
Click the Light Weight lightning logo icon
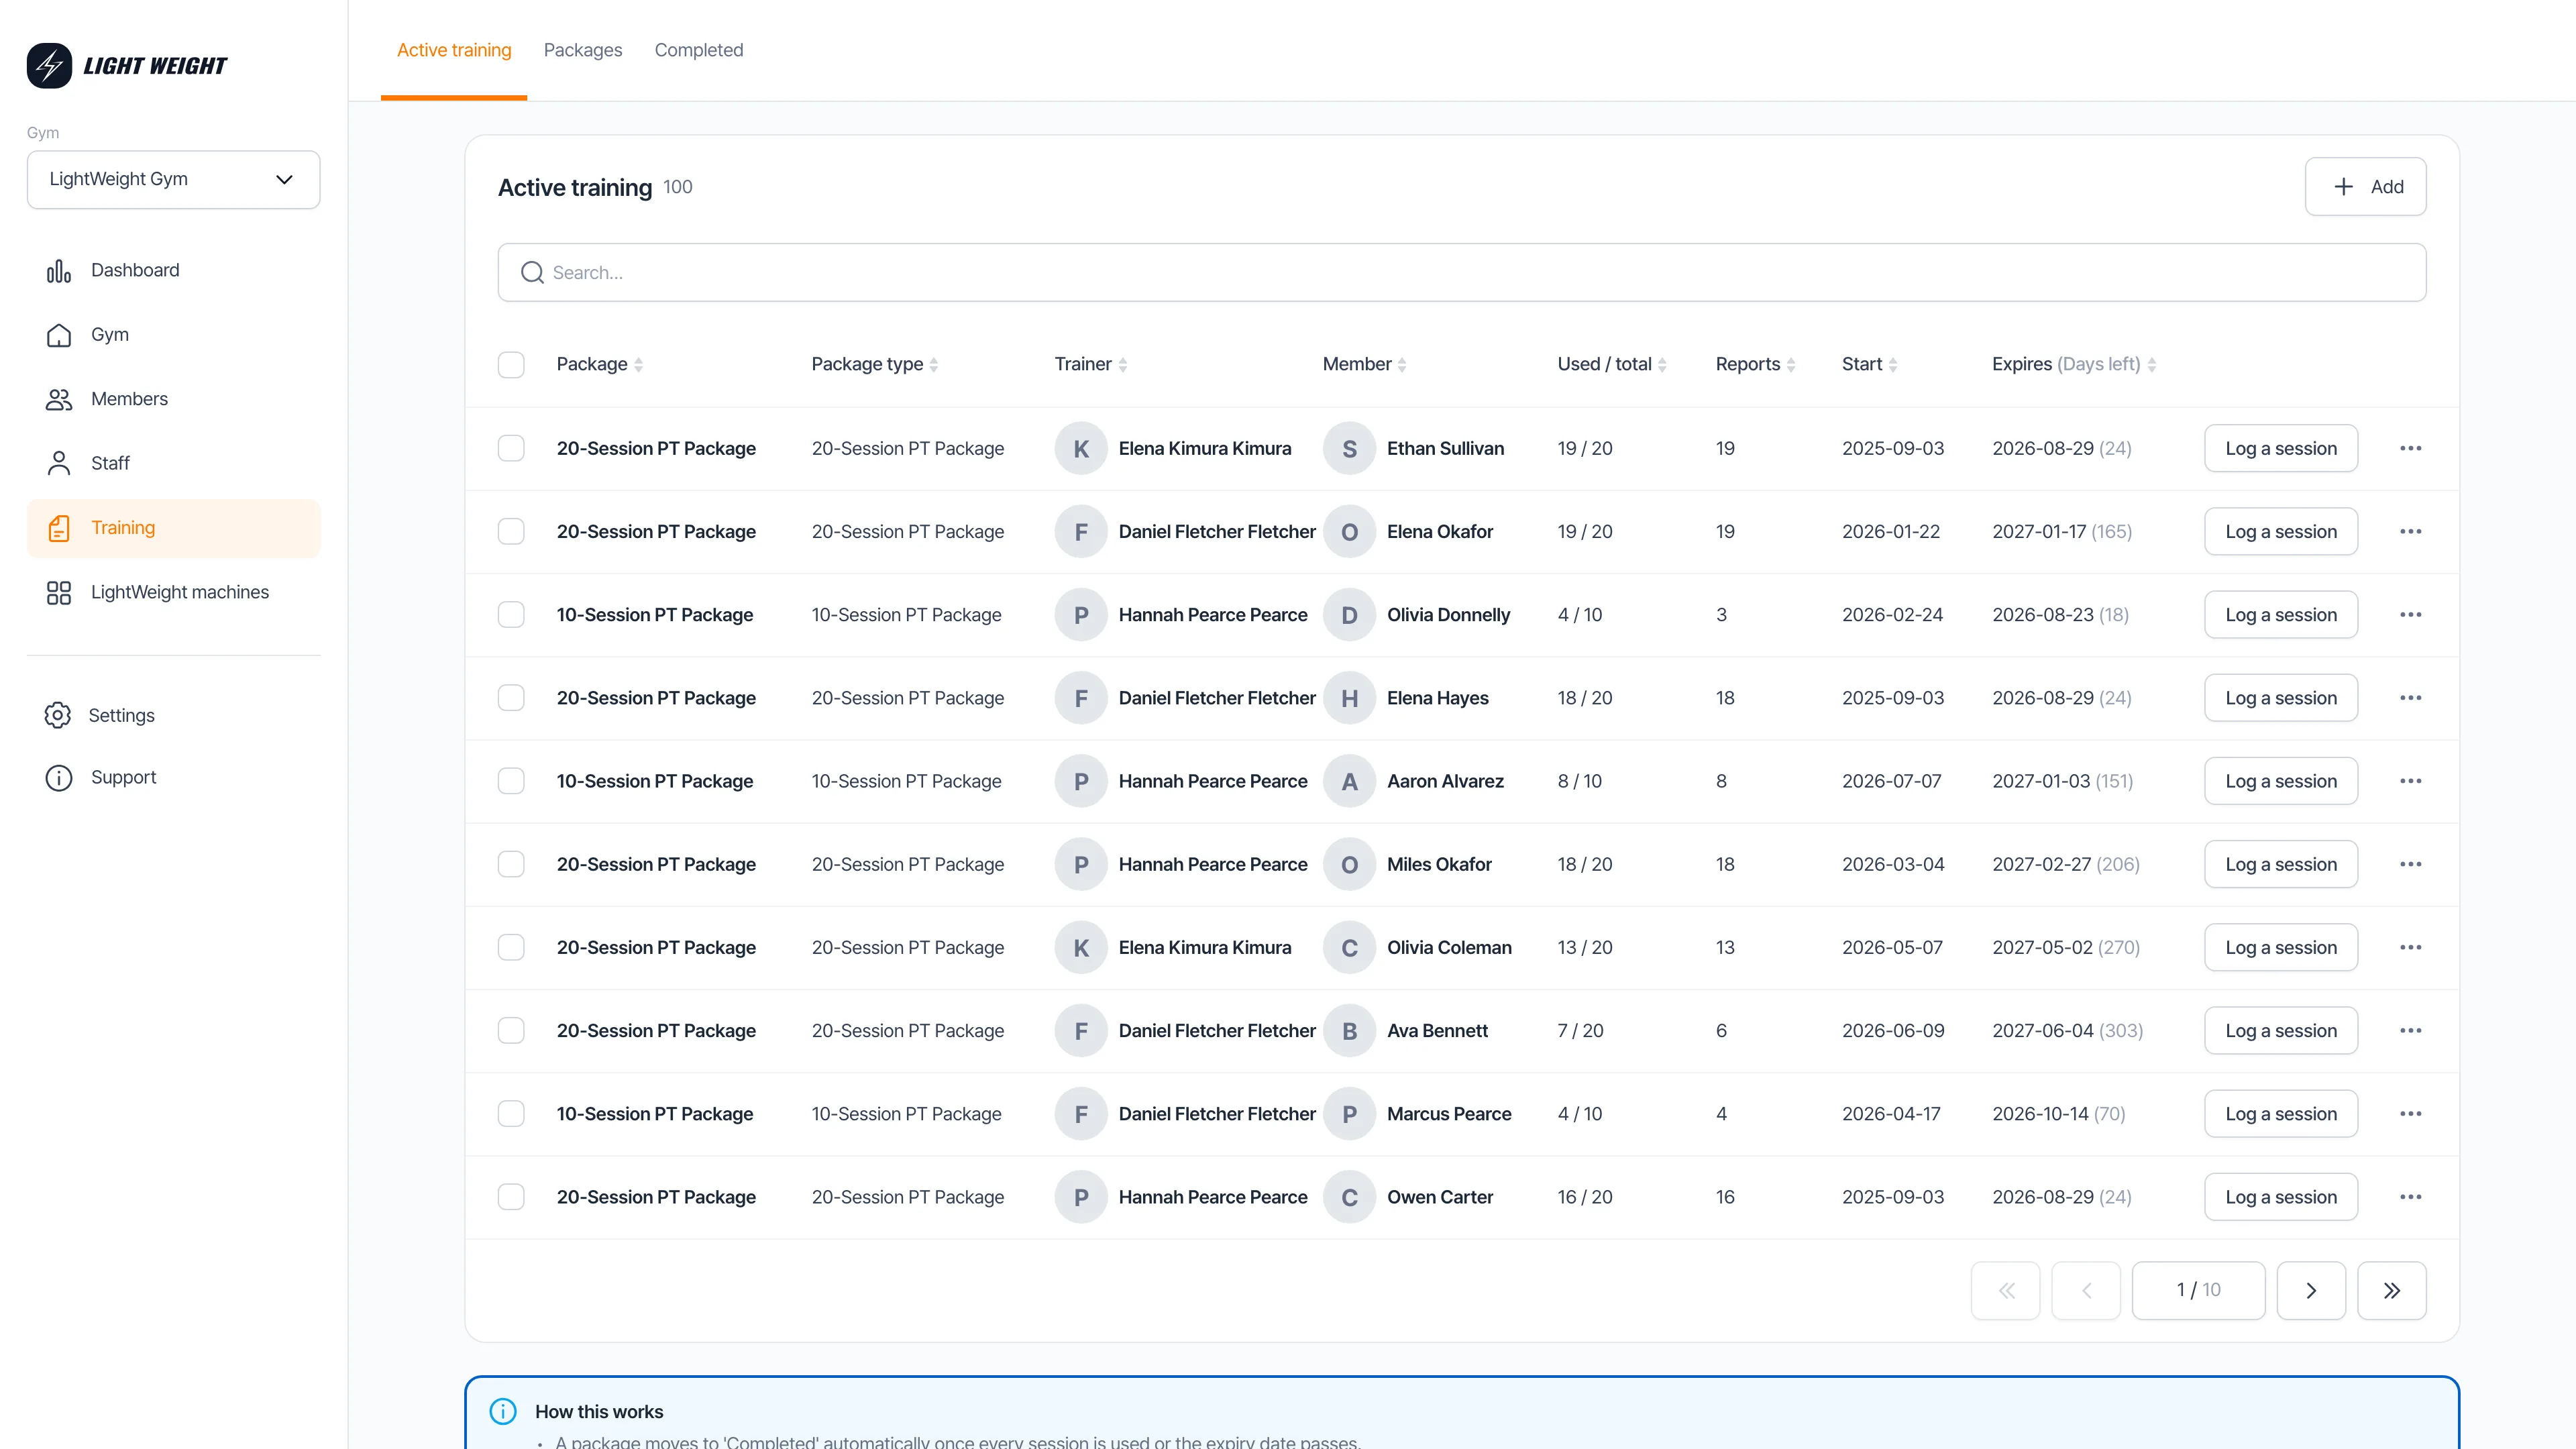point(49,66)
